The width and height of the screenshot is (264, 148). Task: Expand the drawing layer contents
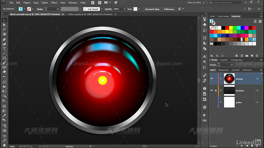[x=221, y=79]
